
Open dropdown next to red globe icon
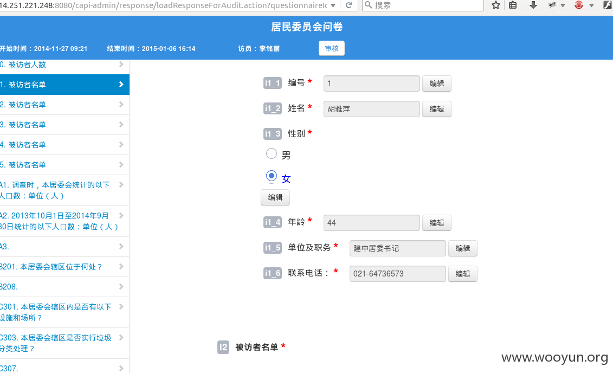click(x=591, y=5)
